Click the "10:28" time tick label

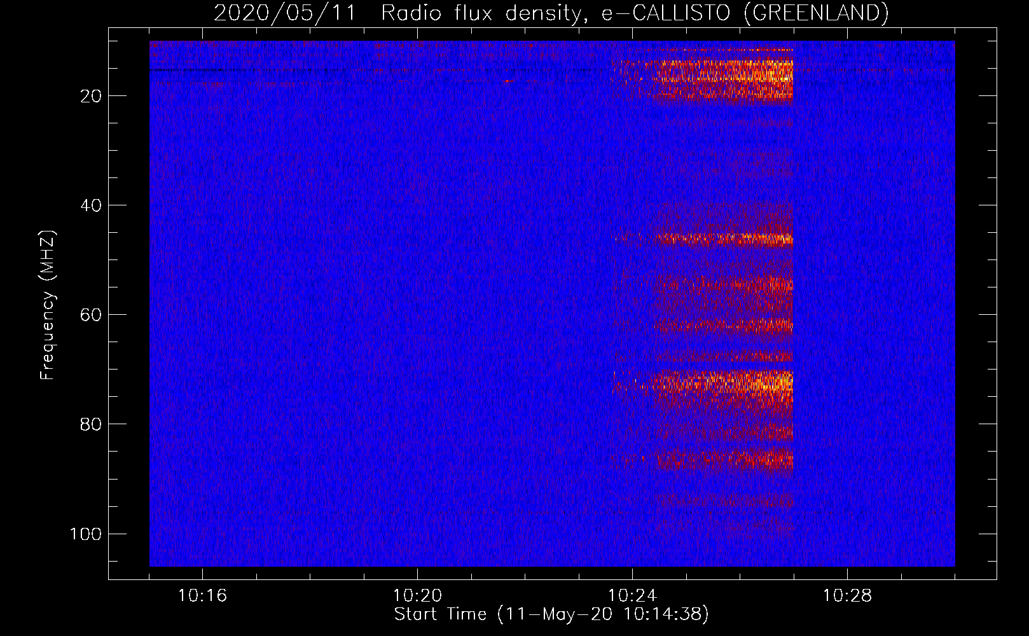coord(848,596)
